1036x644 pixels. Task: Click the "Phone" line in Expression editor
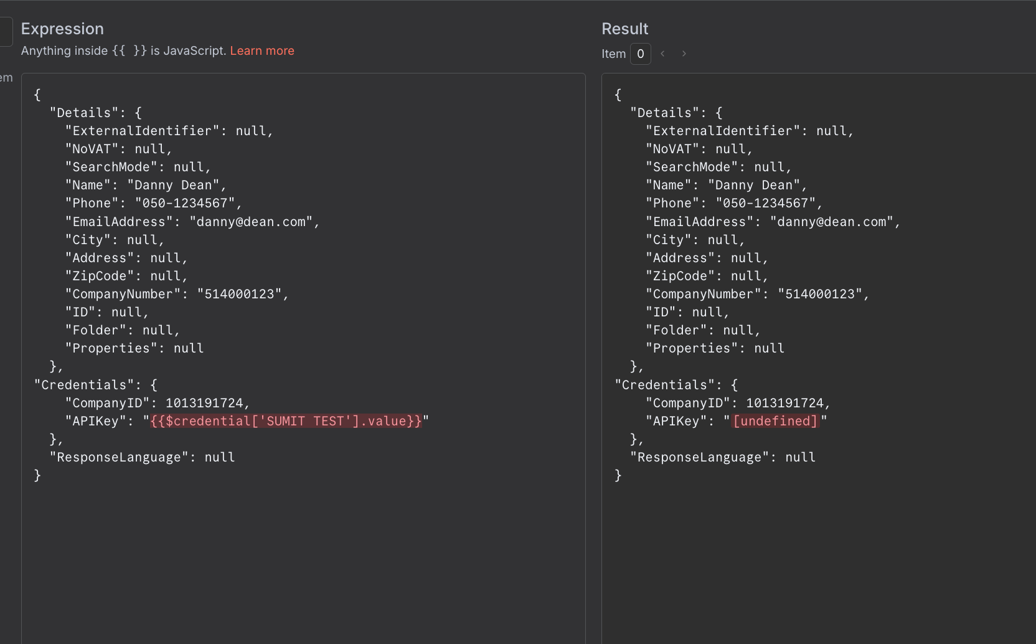point(153,204)
